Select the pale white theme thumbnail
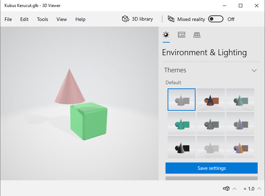 click(x=211, y=147)
